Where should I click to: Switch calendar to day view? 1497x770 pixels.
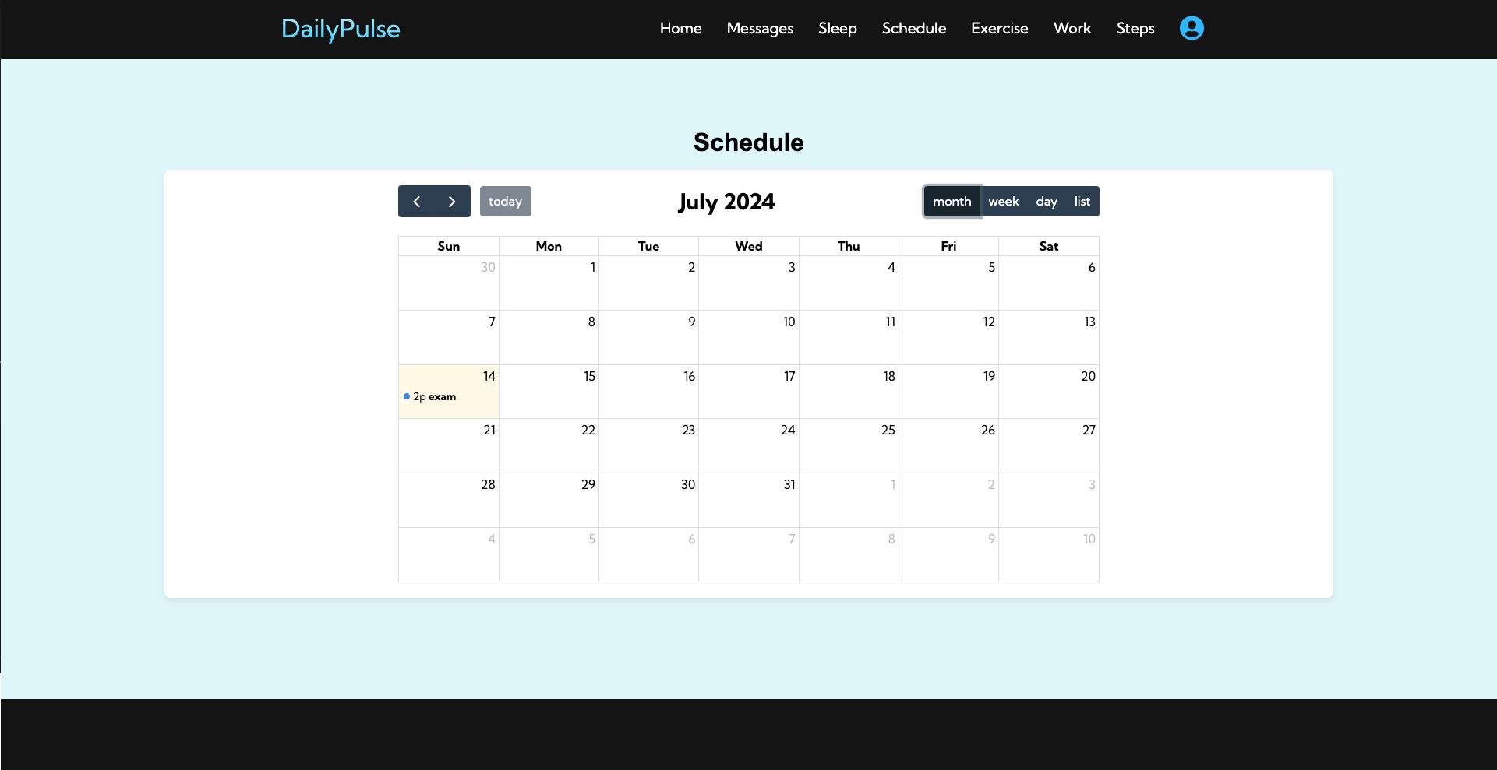coord(1046,202)
